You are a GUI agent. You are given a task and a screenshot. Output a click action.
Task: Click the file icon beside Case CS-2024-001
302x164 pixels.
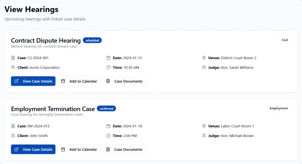13,58
